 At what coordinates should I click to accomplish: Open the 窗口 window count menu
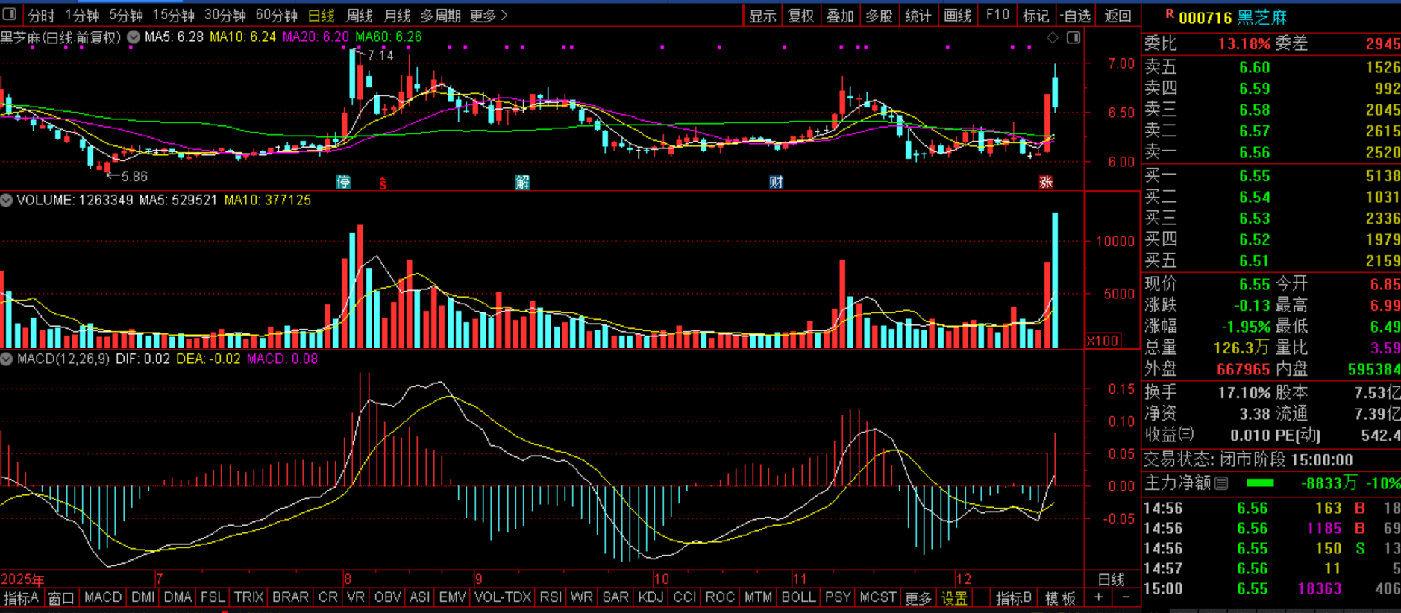[x=61, y=598]
